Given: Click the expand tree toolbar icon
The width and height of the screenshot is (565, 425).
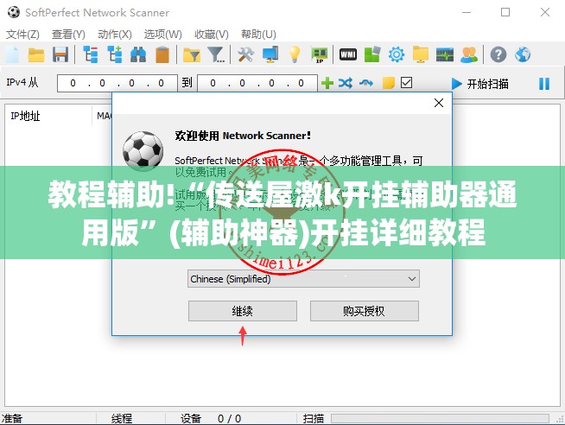Looking at the screenshot, I should tap(115, 54).
